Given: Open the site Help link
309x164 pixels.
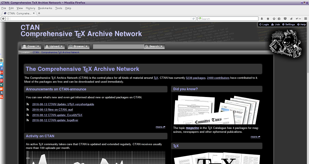Looking at the screenshot, I should point(302,24).
